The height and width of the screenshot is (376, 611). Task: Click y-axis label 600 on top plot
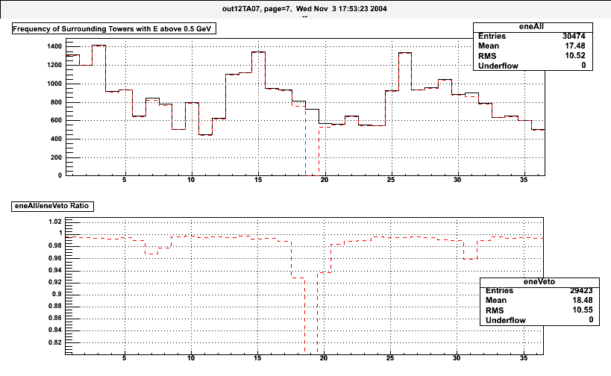[x=56, y=120]
